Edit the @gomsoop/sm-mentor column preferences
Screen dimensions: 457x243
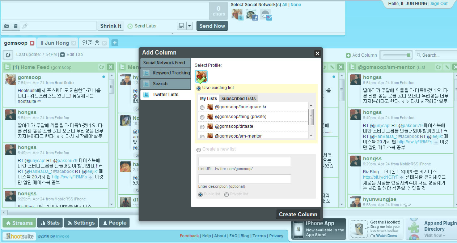click(x=447, y=67)
